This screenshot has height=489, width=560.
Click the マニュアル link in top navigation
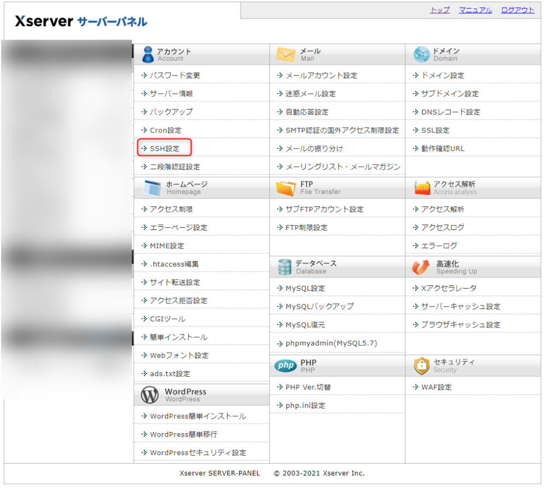coord(475,10)
